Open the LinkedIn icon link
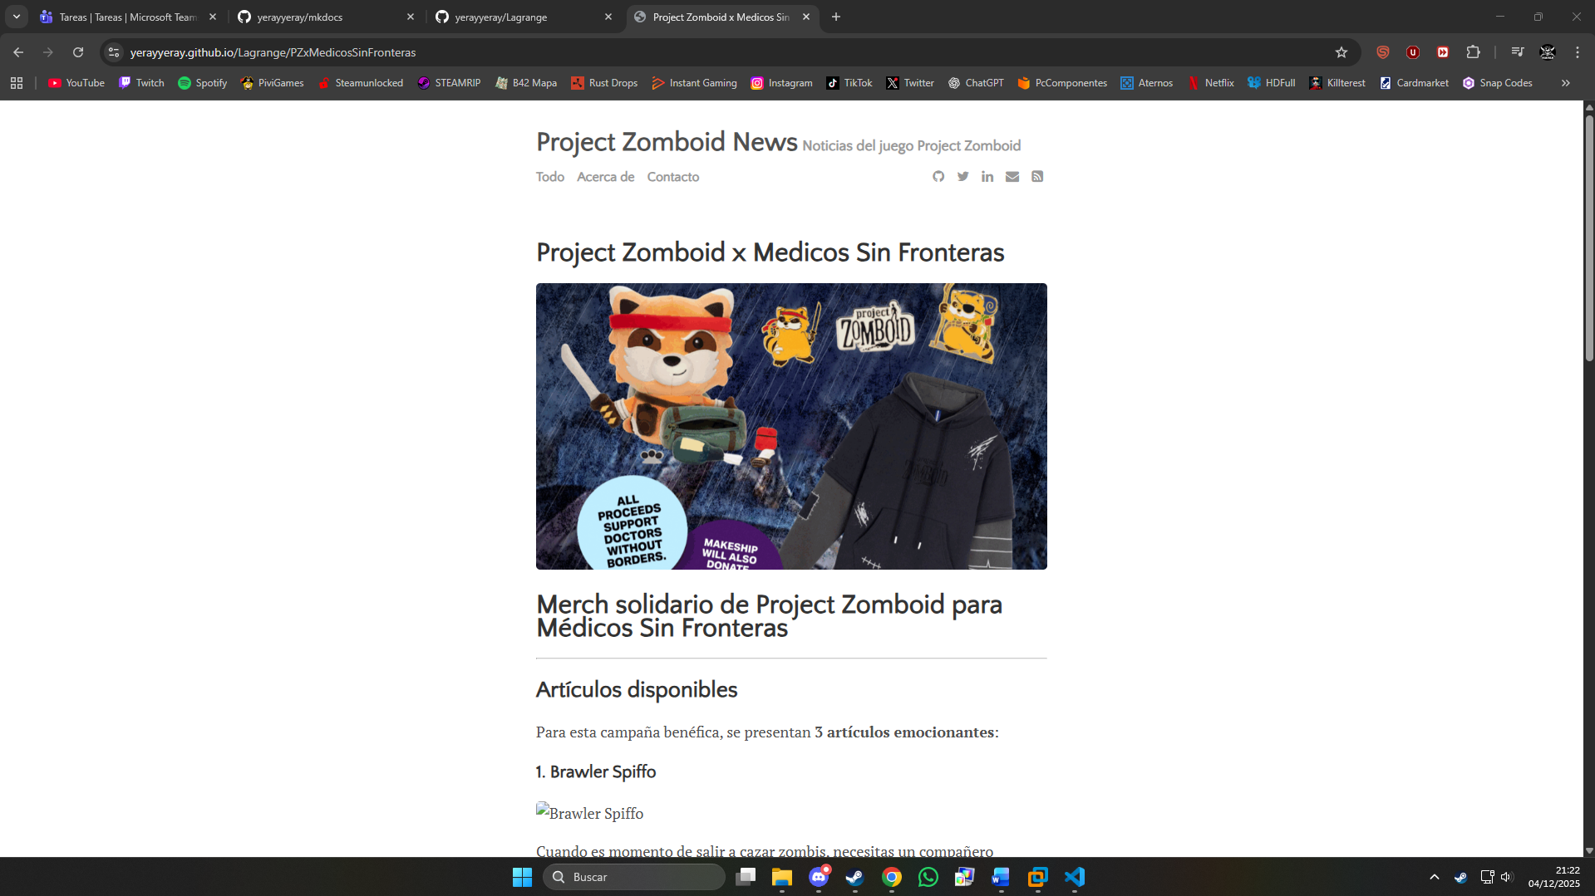The height and width of the screenshot is (896, 1595). pyautogui.click(x=987, y=176)
